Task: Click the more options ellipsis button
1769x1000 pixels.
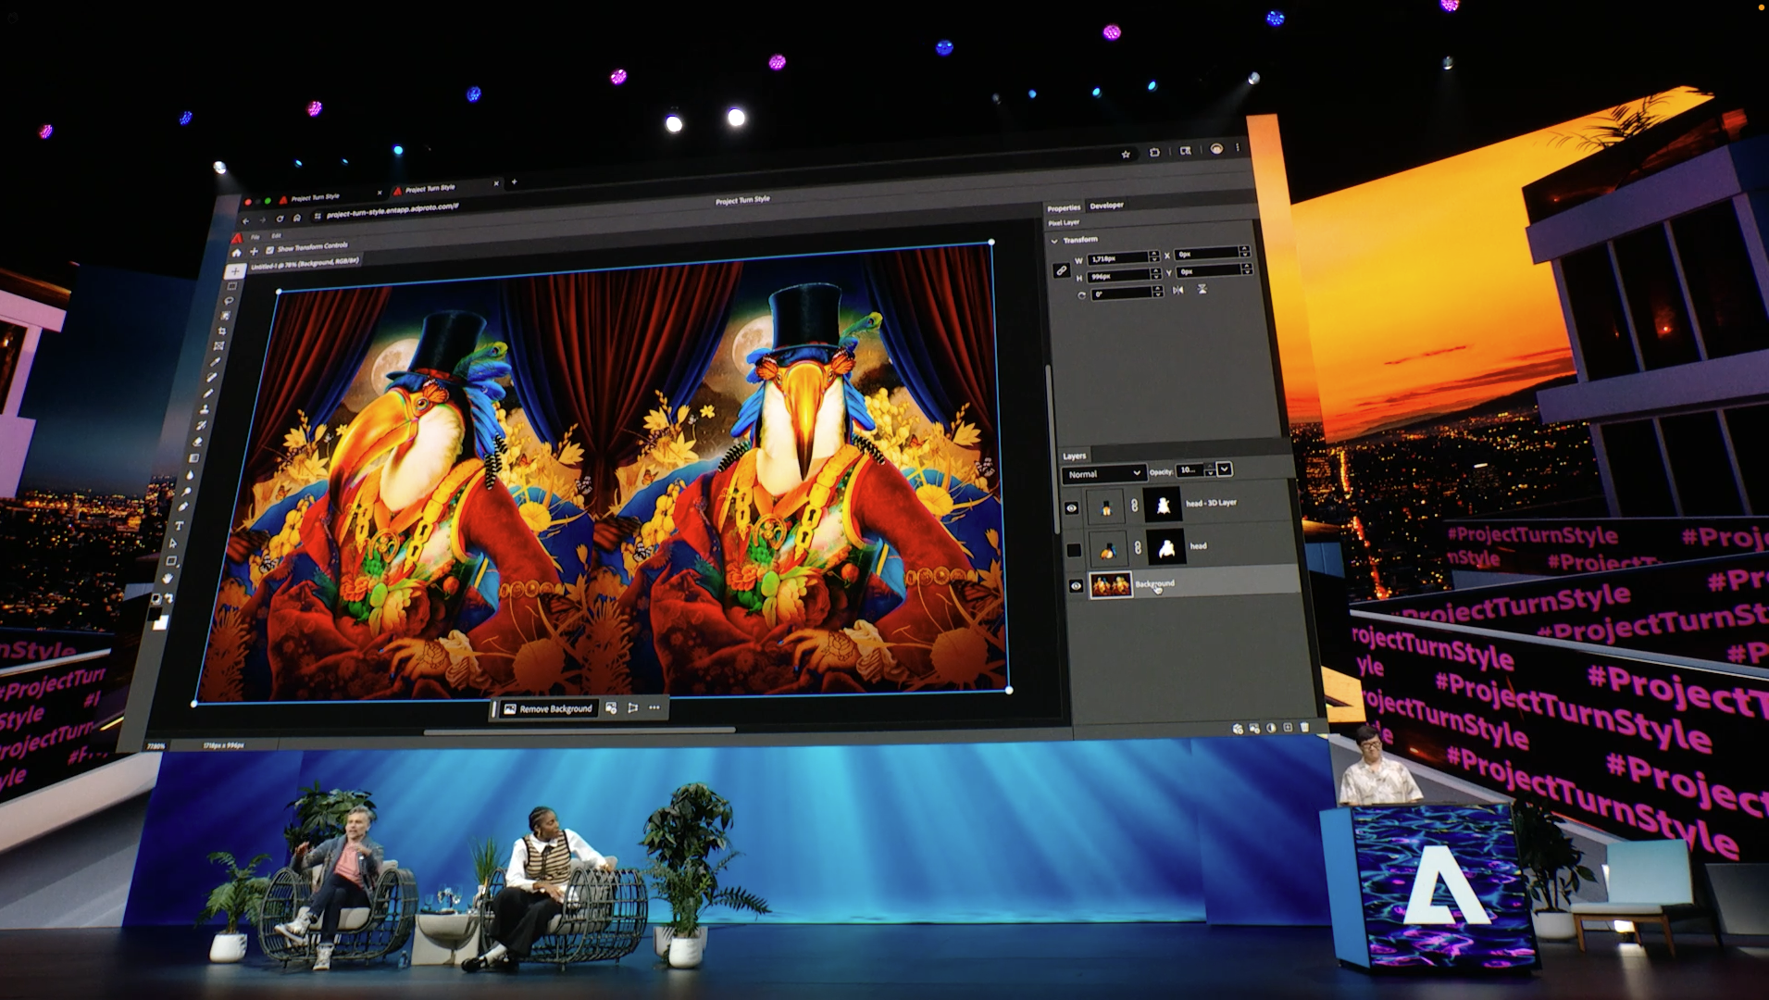Action: 654,708
